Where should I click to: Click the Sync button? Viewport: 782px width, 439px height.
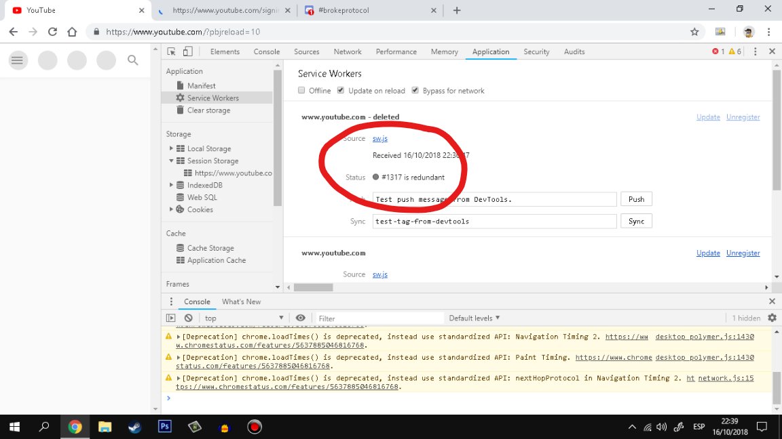point(636,221)
